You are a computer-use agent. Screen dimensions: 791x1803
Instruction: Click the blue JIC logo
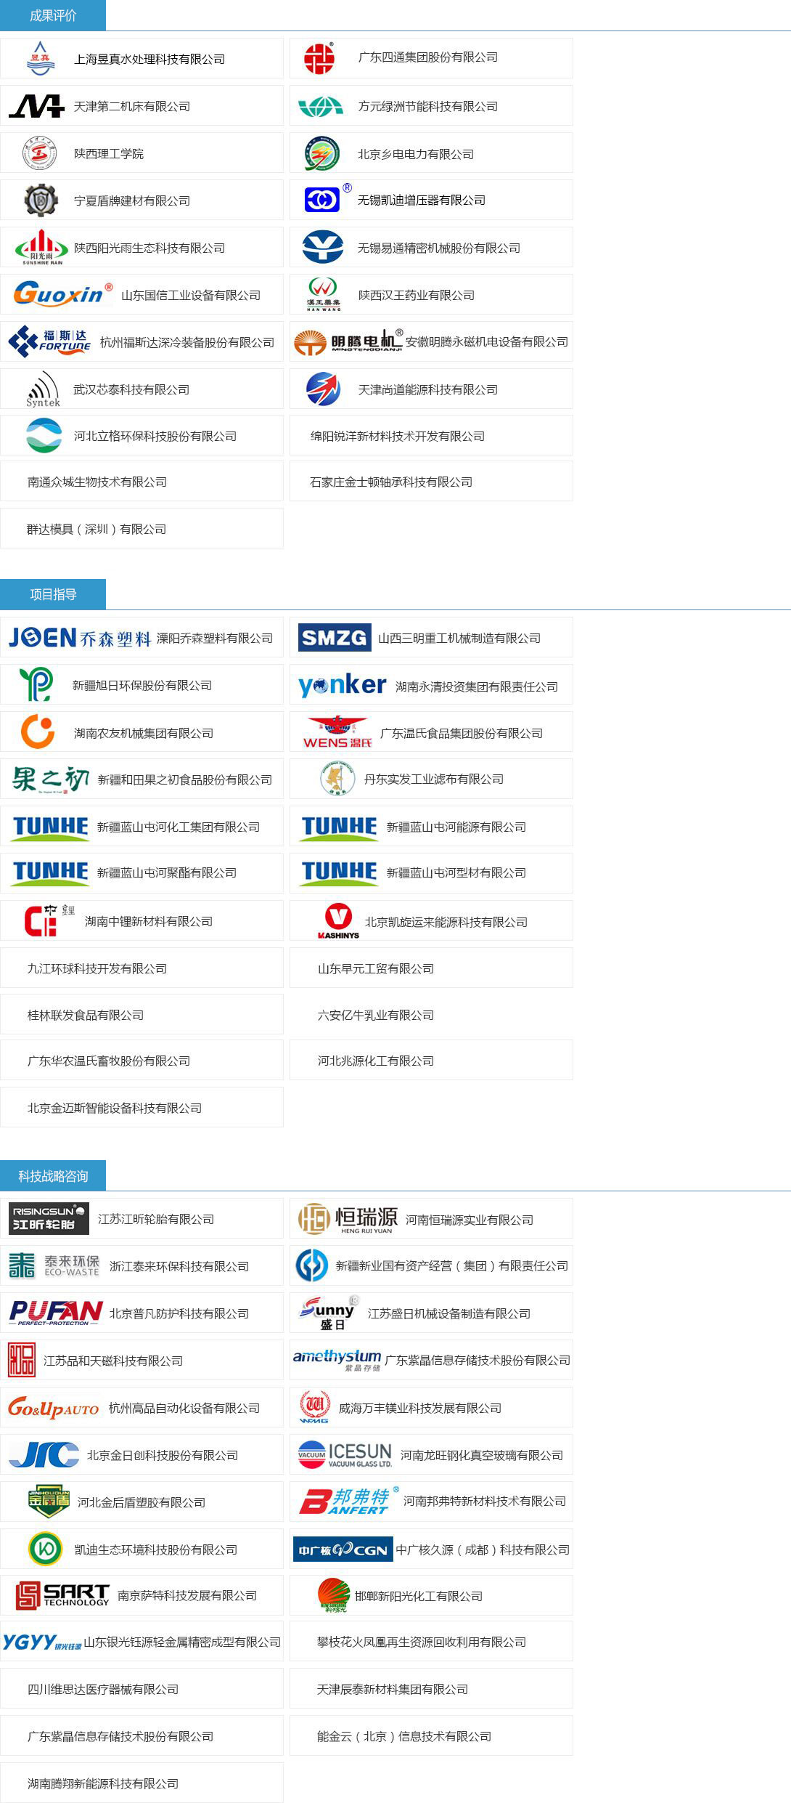point(44,1454)
